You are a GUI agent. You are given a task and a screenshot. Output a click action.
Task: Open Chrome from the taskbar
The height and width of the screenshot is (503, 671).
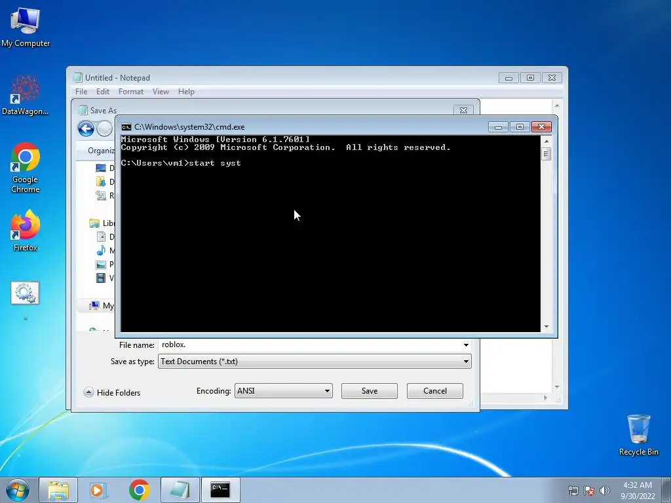pos(139,490)
